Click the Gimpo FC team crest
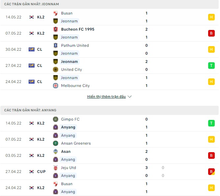Viewport: 220px width, 196px height. click(x=56, y=119)
